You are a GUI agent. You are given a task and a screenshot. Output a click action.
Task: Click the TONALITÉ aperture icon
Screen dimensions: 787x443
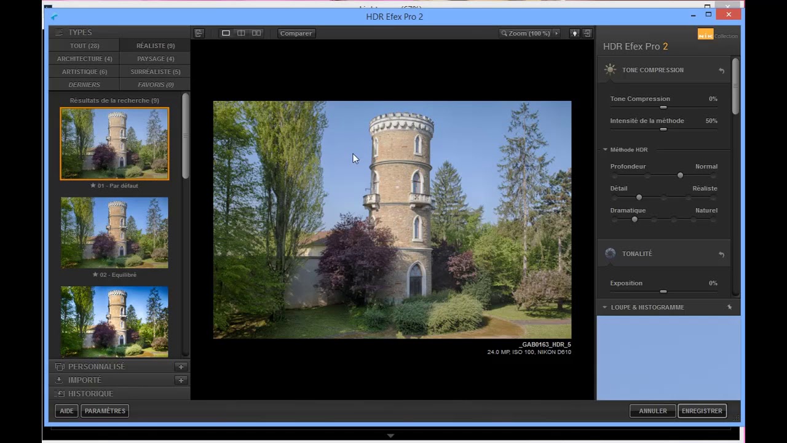click(x=610, y=253)
